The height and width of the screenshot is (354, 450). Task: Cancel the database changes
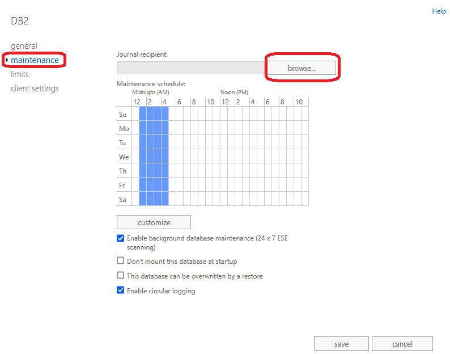click(x=402, y=344)
